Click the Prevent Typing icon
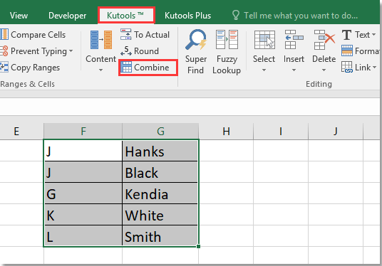Screen dimensions: 382x266 coord(4,51)
